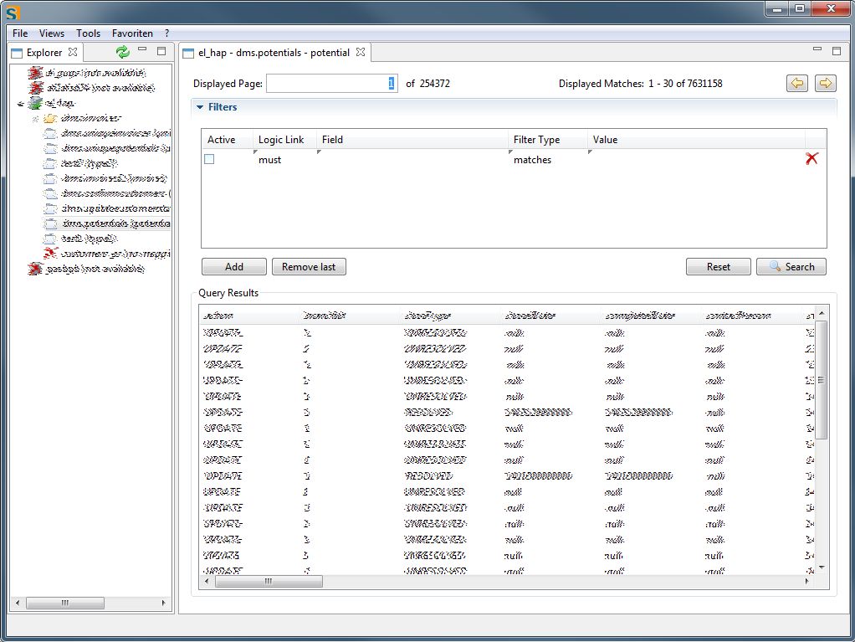Click the right arrow of the Explorer scrollbar
The width and height of the screenshot is (855, 642).
(x=164, y=603)
